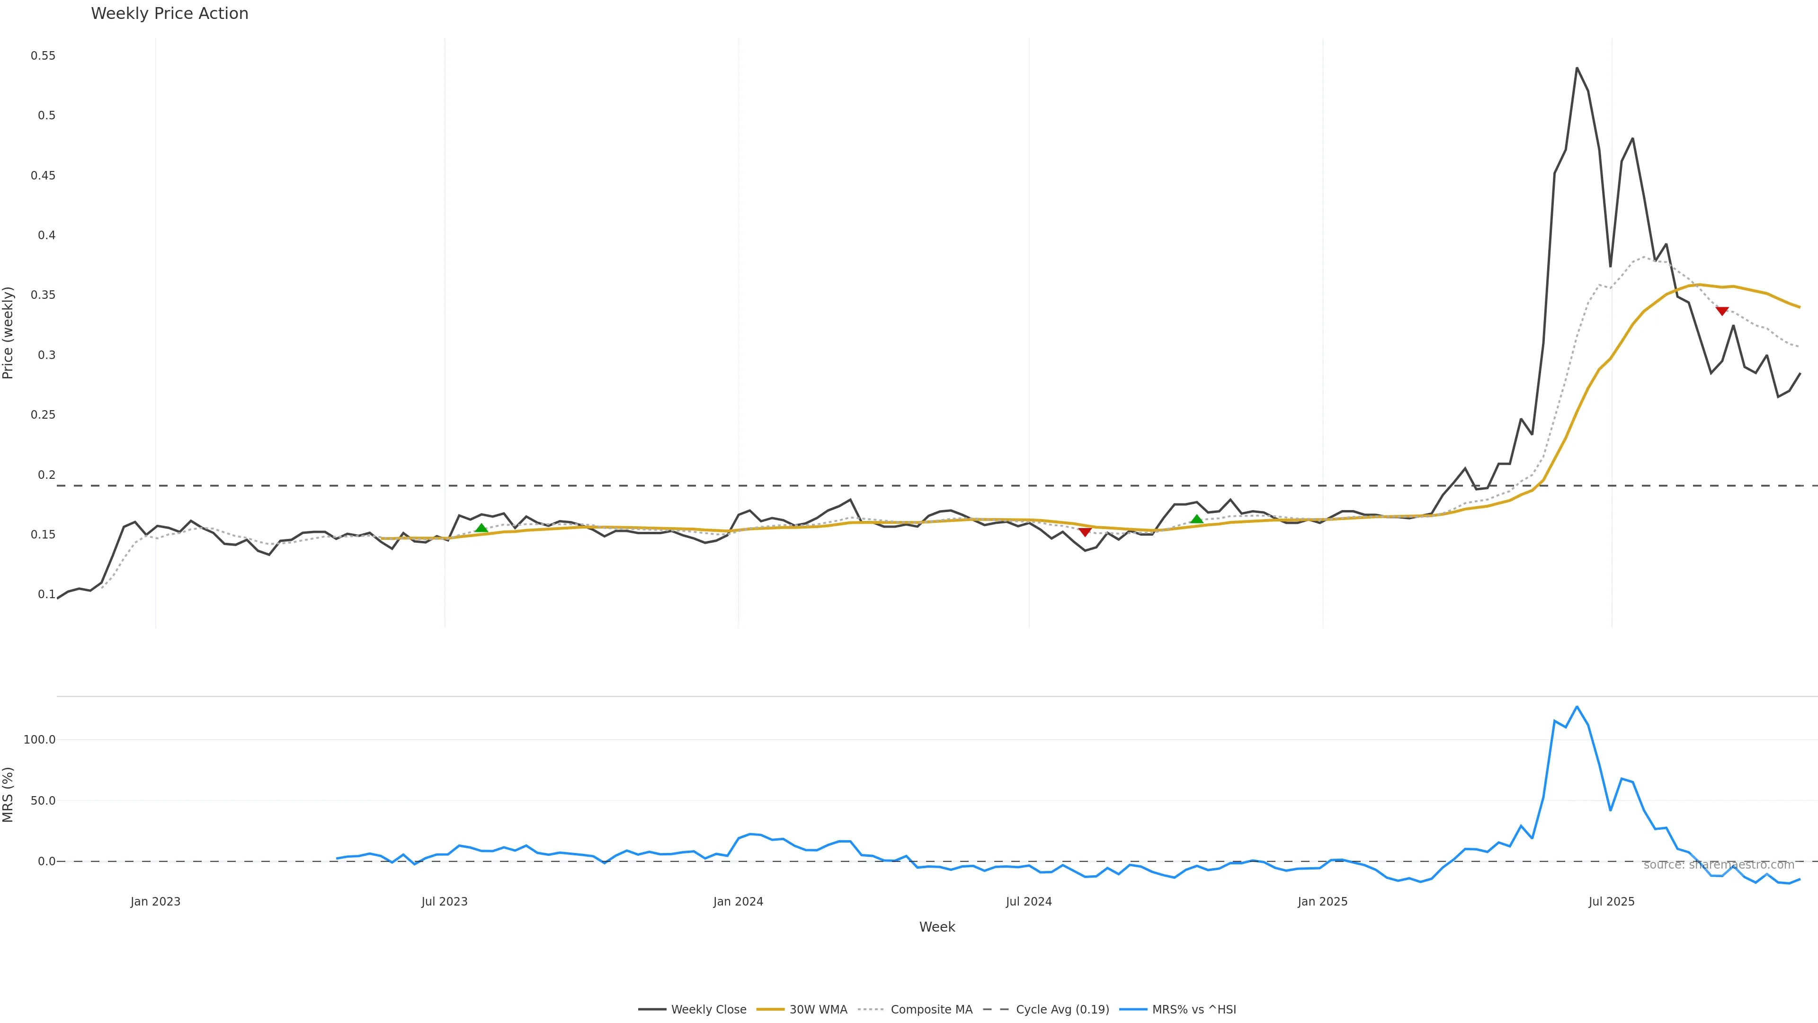Toggle the Weekly Close series legend label

(x=709, y=1010)
